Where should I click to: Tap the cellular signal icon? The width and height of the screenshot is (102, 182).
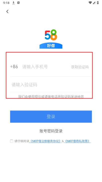[94, 3]
